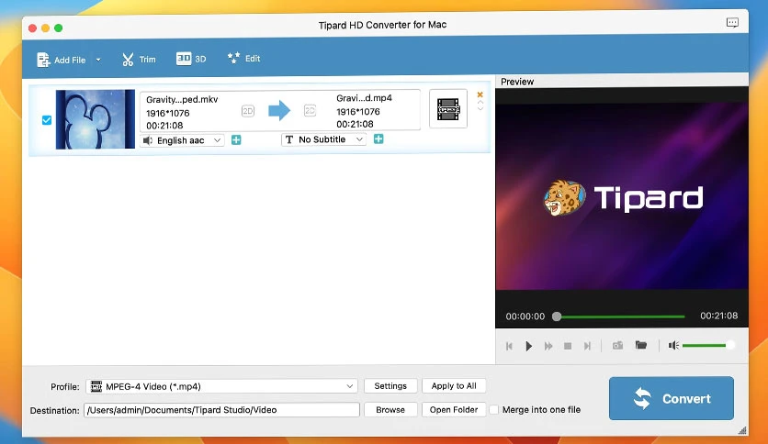Move file down in the list
Image resolution: width=768 pixels, height=444 pixels.
pos(480,108)
